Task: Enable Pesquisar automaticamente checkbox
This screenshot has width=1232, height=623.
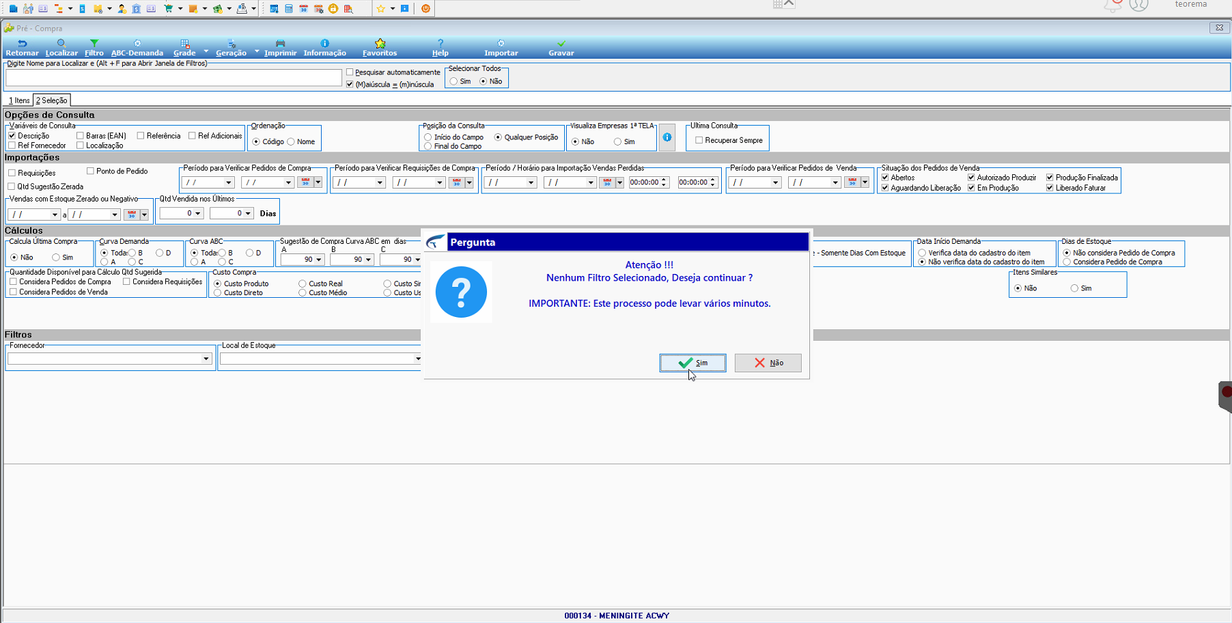Action: (350, 72)
